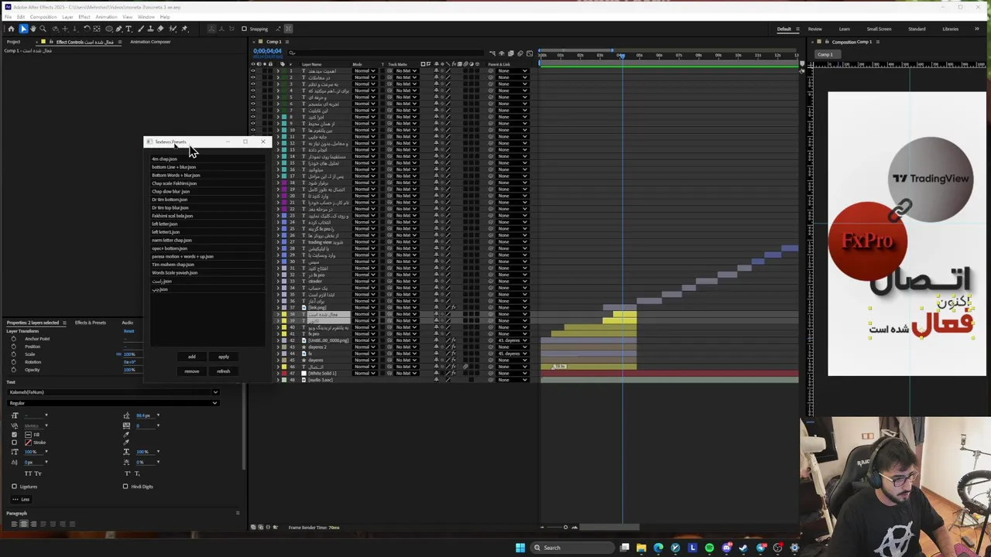
Task: Select the Type tool
Action: 129,29
